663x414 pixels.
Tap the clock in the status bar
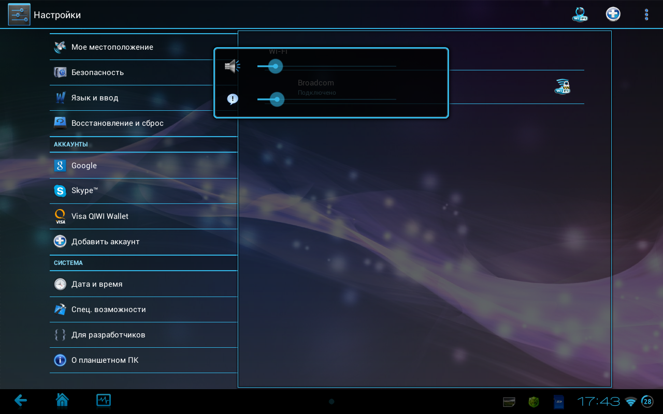(x=598, y=402)
